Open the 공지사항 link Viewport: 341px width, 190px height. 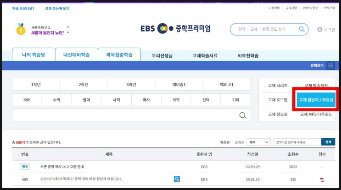(291, 8)
